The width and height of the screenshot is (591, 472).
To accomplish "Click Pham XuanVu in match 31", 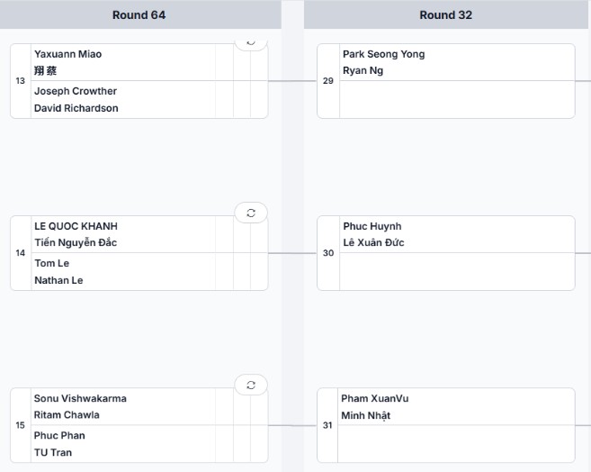I will point(374,398).
